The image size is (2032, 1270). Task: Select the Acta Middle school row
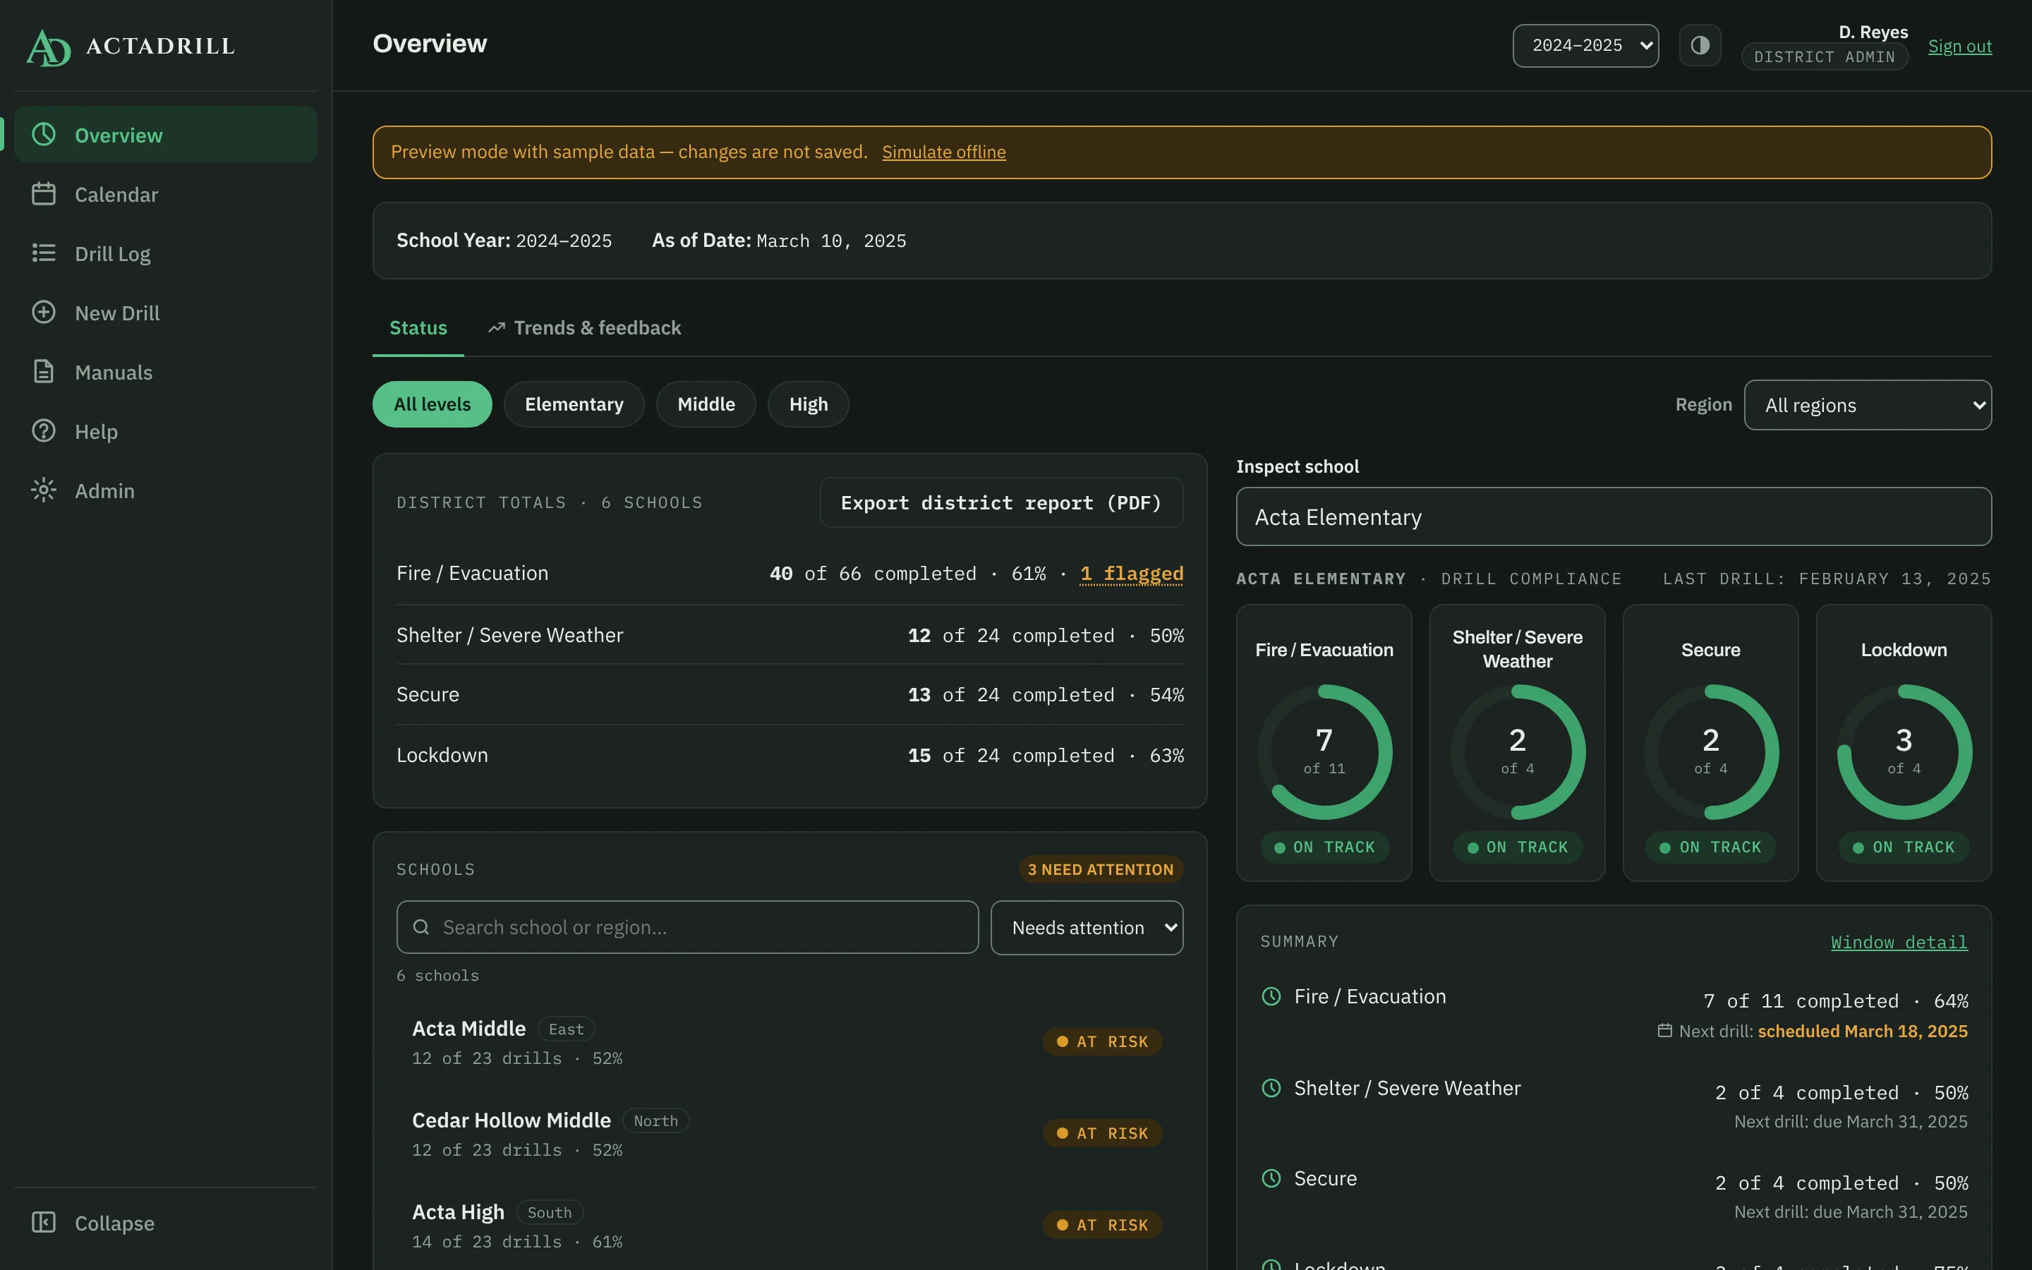click(790, 1041)
